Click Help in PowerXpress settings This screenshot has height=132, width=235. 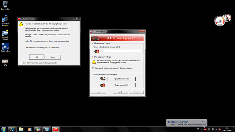[x=98, y=92]
